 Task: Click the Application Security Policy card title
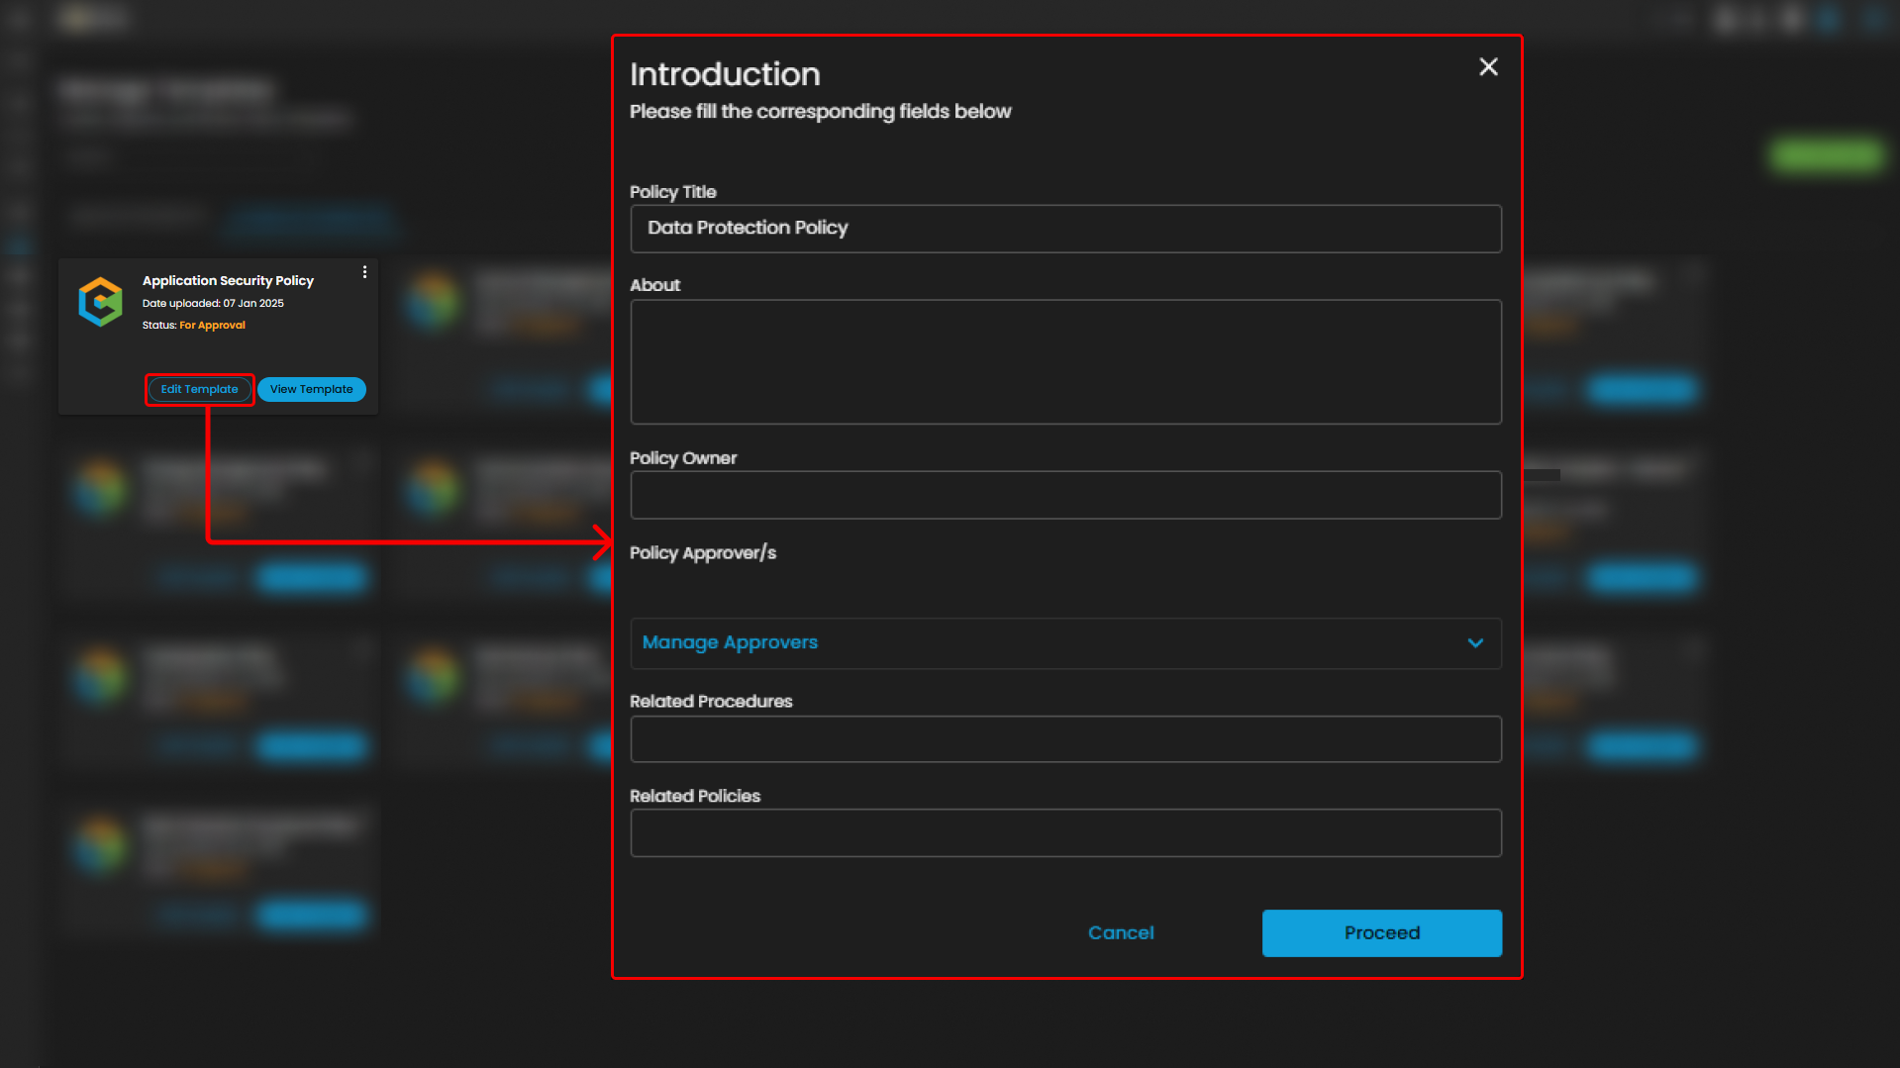[x=228, y=281]
